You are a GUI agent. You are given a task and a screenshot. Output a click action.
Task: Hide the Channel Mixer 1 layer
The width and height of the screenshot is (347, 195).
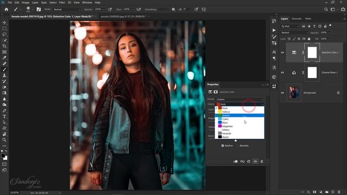pyautogui.click(x=282, y=73)
